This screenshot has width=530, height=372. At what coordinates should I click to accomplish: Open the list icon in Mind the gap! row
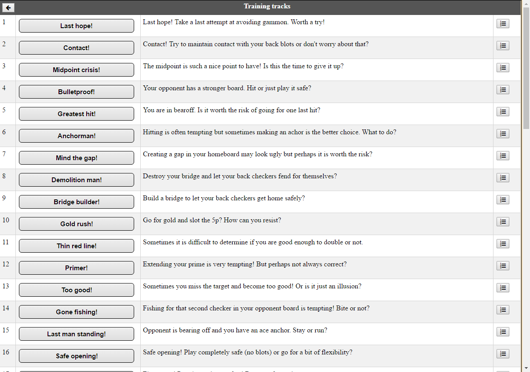[503, 156]
